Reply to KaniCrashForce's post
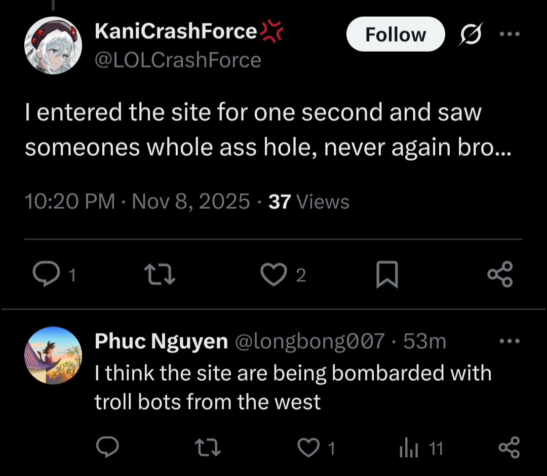Screen dimensions: 547x476 [47, 275]
